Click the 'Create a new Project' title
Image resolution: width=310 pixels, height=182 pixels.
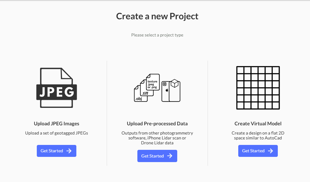tap(157, 16)
